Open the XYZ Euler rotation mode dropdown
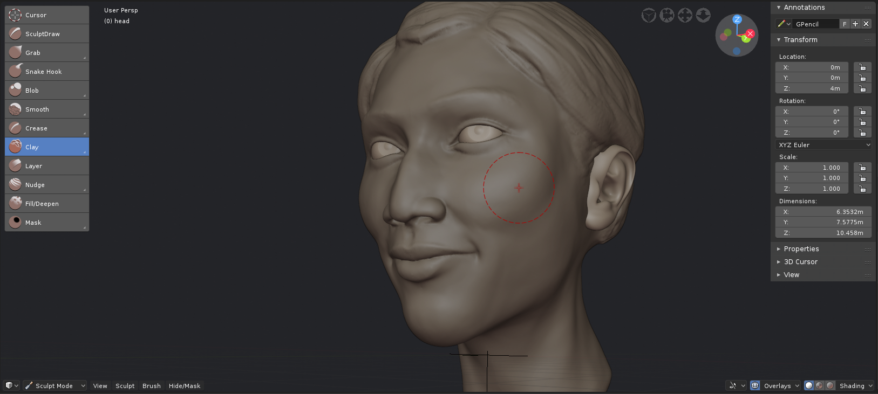Image resolution: width=878 pixels, height=394 pixels. pyautogui.click(x=823, y=145)
